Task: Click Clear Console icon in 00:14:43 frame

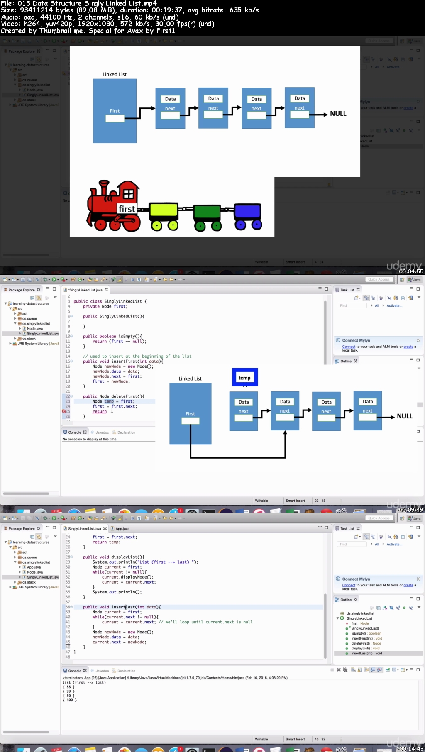Action: click(x=353, y=670)
